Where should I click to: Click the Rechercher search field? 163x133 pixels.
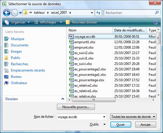click(x=130, y=13)
